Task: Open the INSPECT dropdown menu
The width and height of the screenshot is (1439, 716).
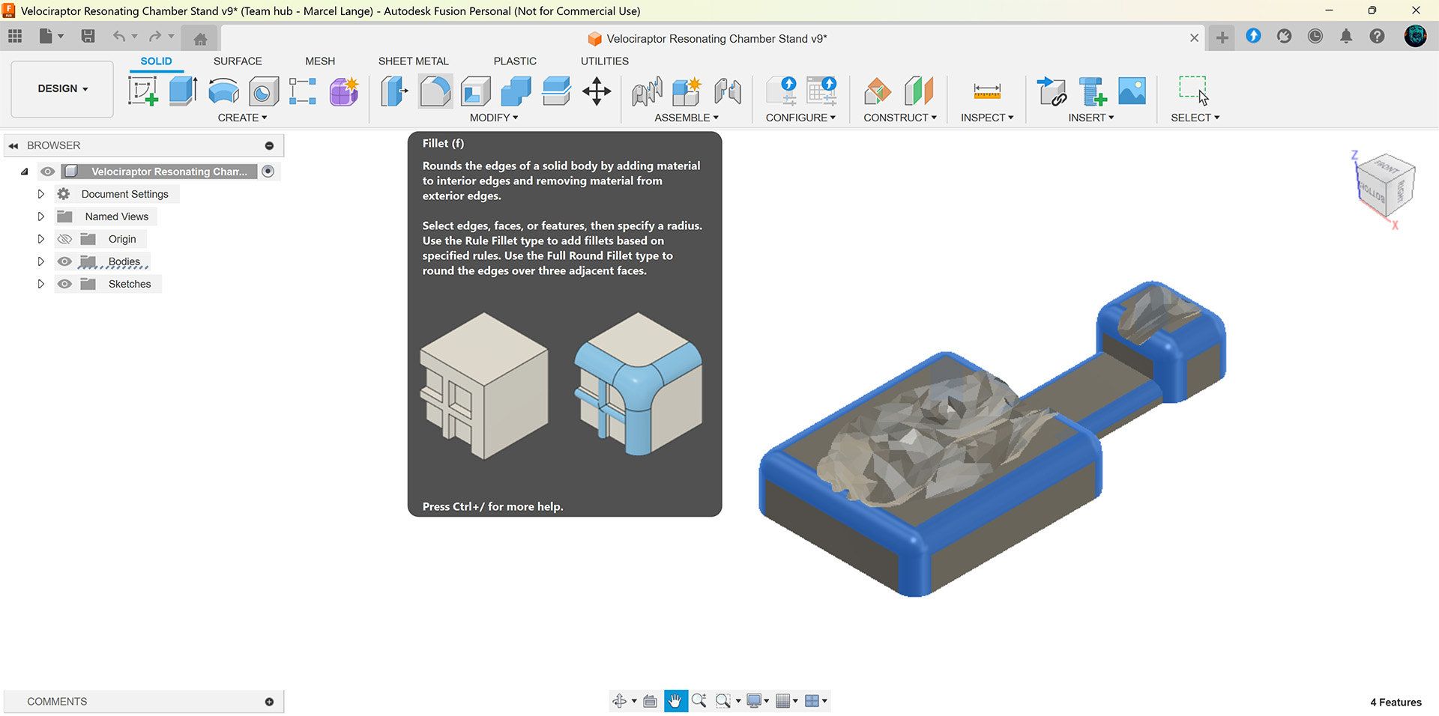Action: [x=987, y=118]
